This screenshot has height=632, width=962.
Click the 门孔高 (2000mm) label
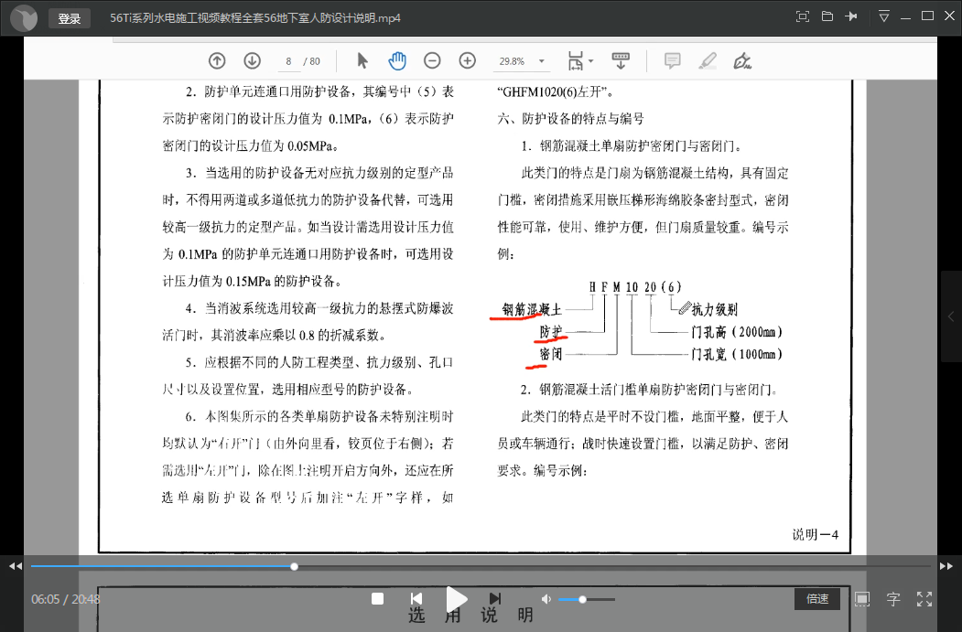737,332
